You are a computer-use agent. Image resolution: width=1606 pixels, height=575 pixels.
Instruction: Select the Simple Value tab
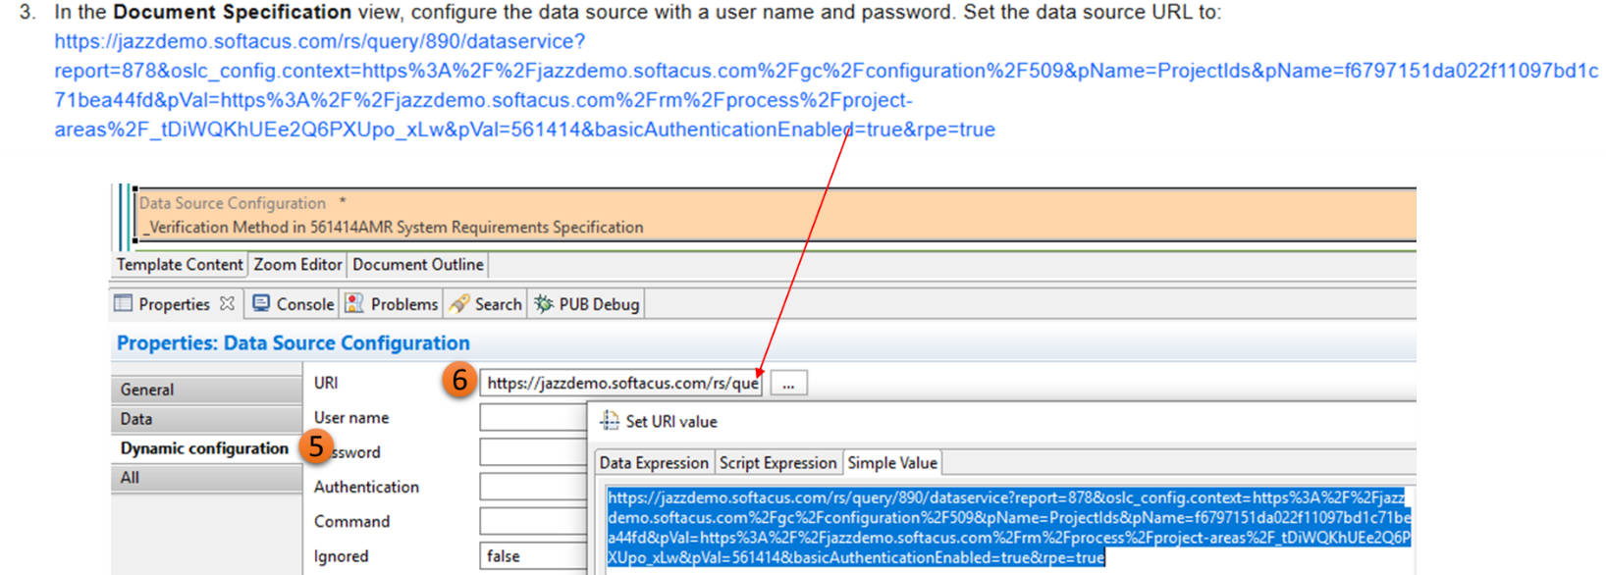pos(892,463)
